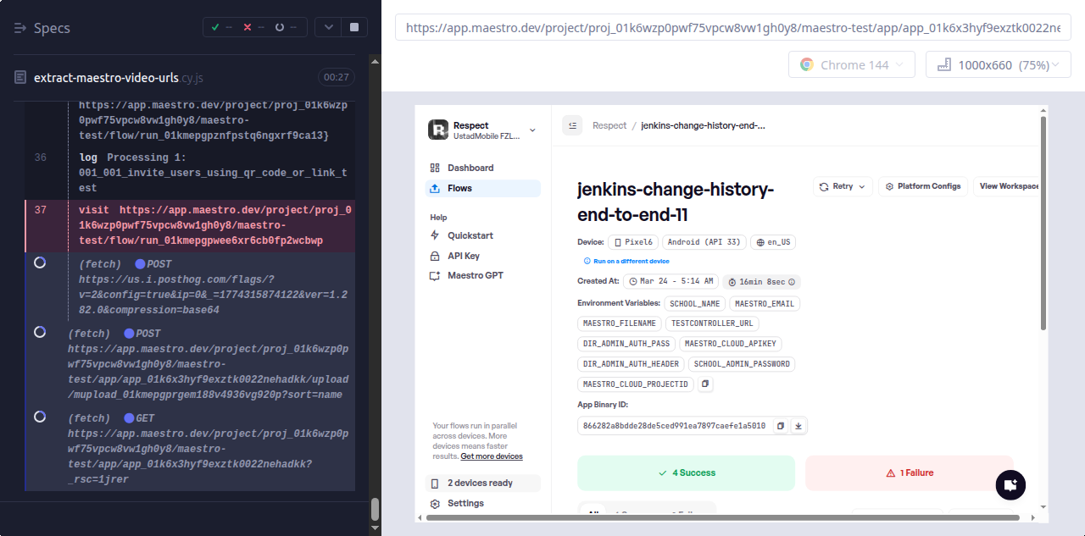The height and width of the screenshot is (536, 1085).
Task: Open the API Key lock item
Action: pos(463,256)
